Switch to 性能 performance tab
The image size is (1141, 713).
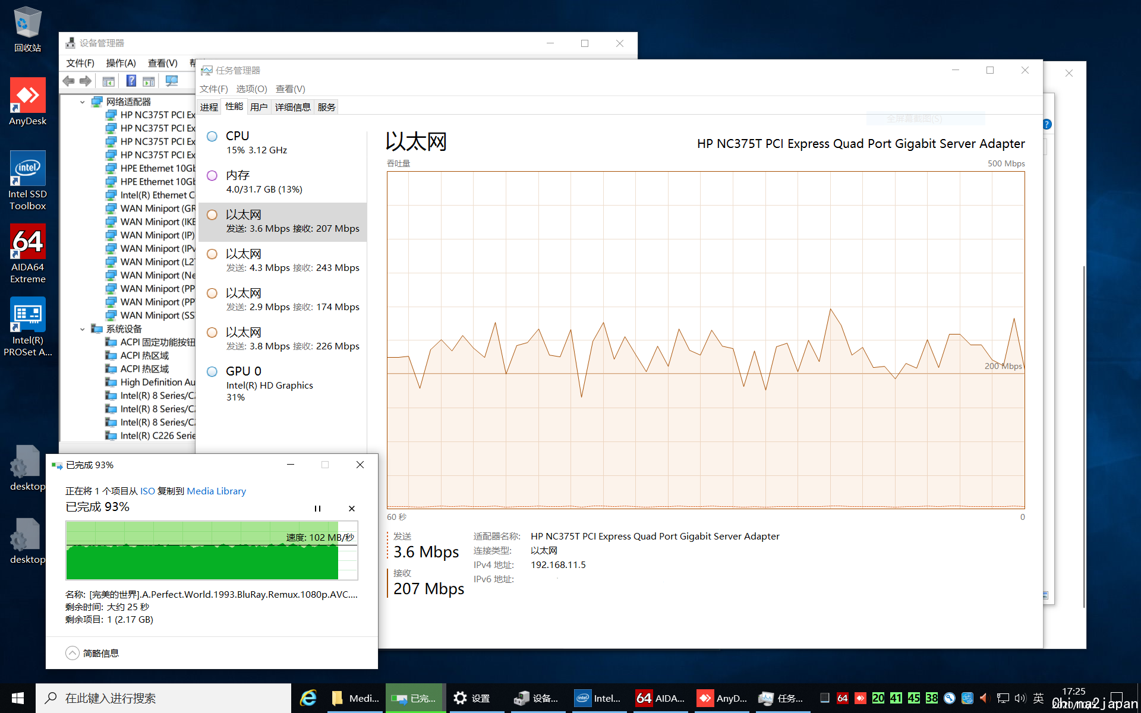[234, 106]
